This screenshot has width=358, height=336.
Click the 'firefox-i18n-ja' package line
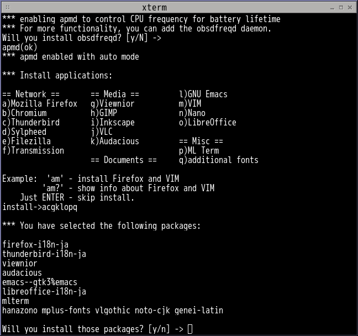(x=35, y=245)
